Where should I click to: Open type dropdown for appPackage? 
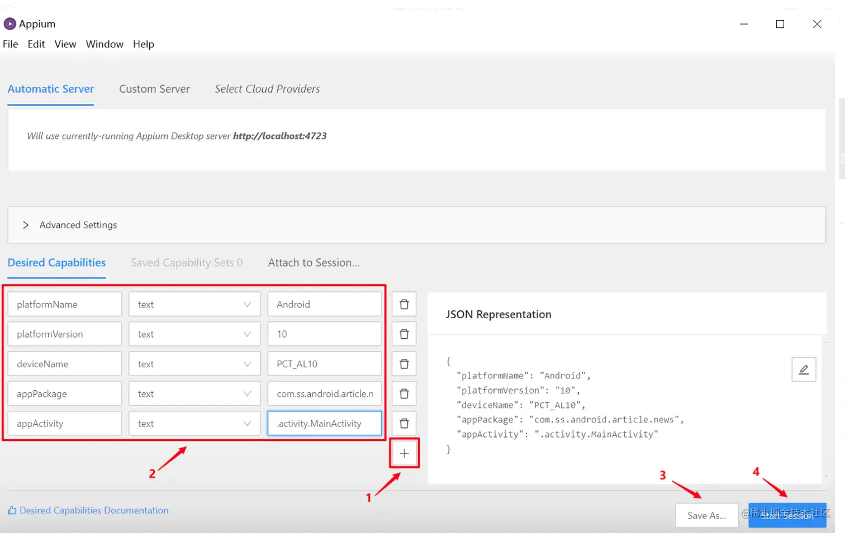[194, 393]
